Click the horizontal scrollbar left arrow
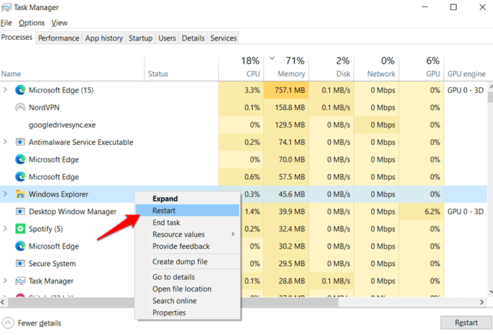The height and width of the screenshot is (335, 493). [x=3, y=302]
